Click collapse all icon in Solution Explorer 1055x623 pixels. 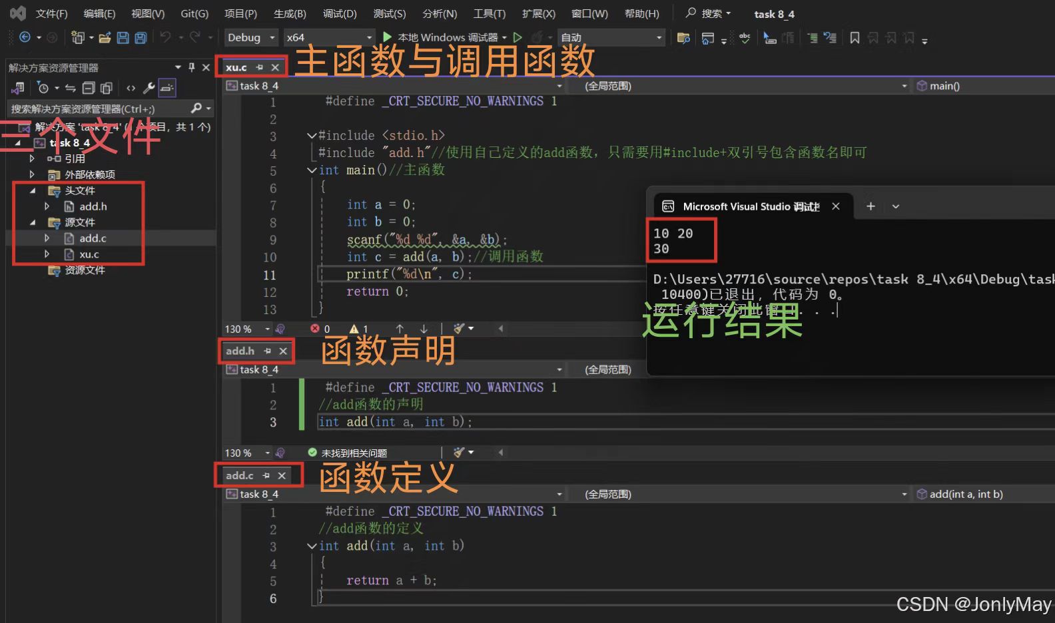tap(89, 88)
